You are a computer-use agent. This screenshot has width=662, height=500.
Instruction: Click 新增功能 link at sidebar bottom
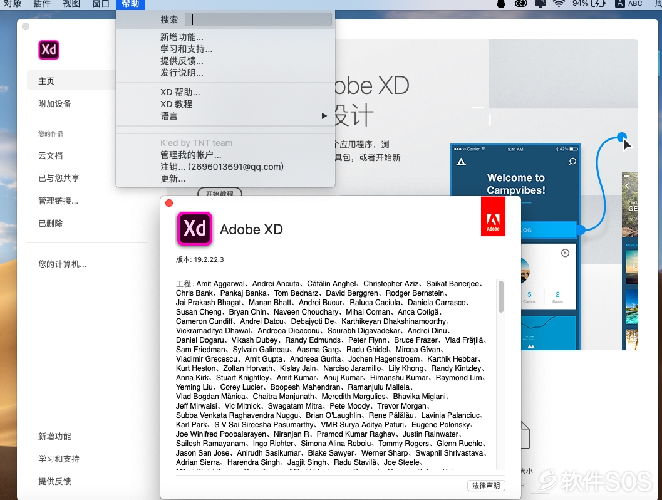pyautogui.click(x=54, y=436)
